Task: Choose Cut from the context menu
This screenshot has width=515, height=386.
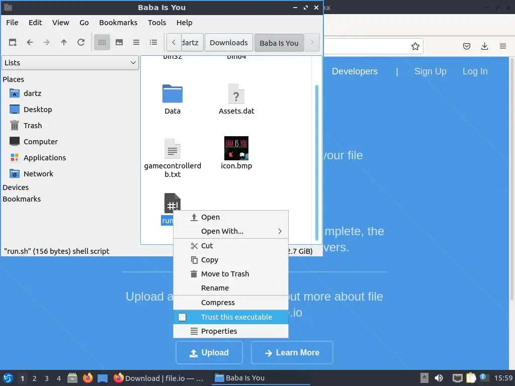Action: (231, 245)
